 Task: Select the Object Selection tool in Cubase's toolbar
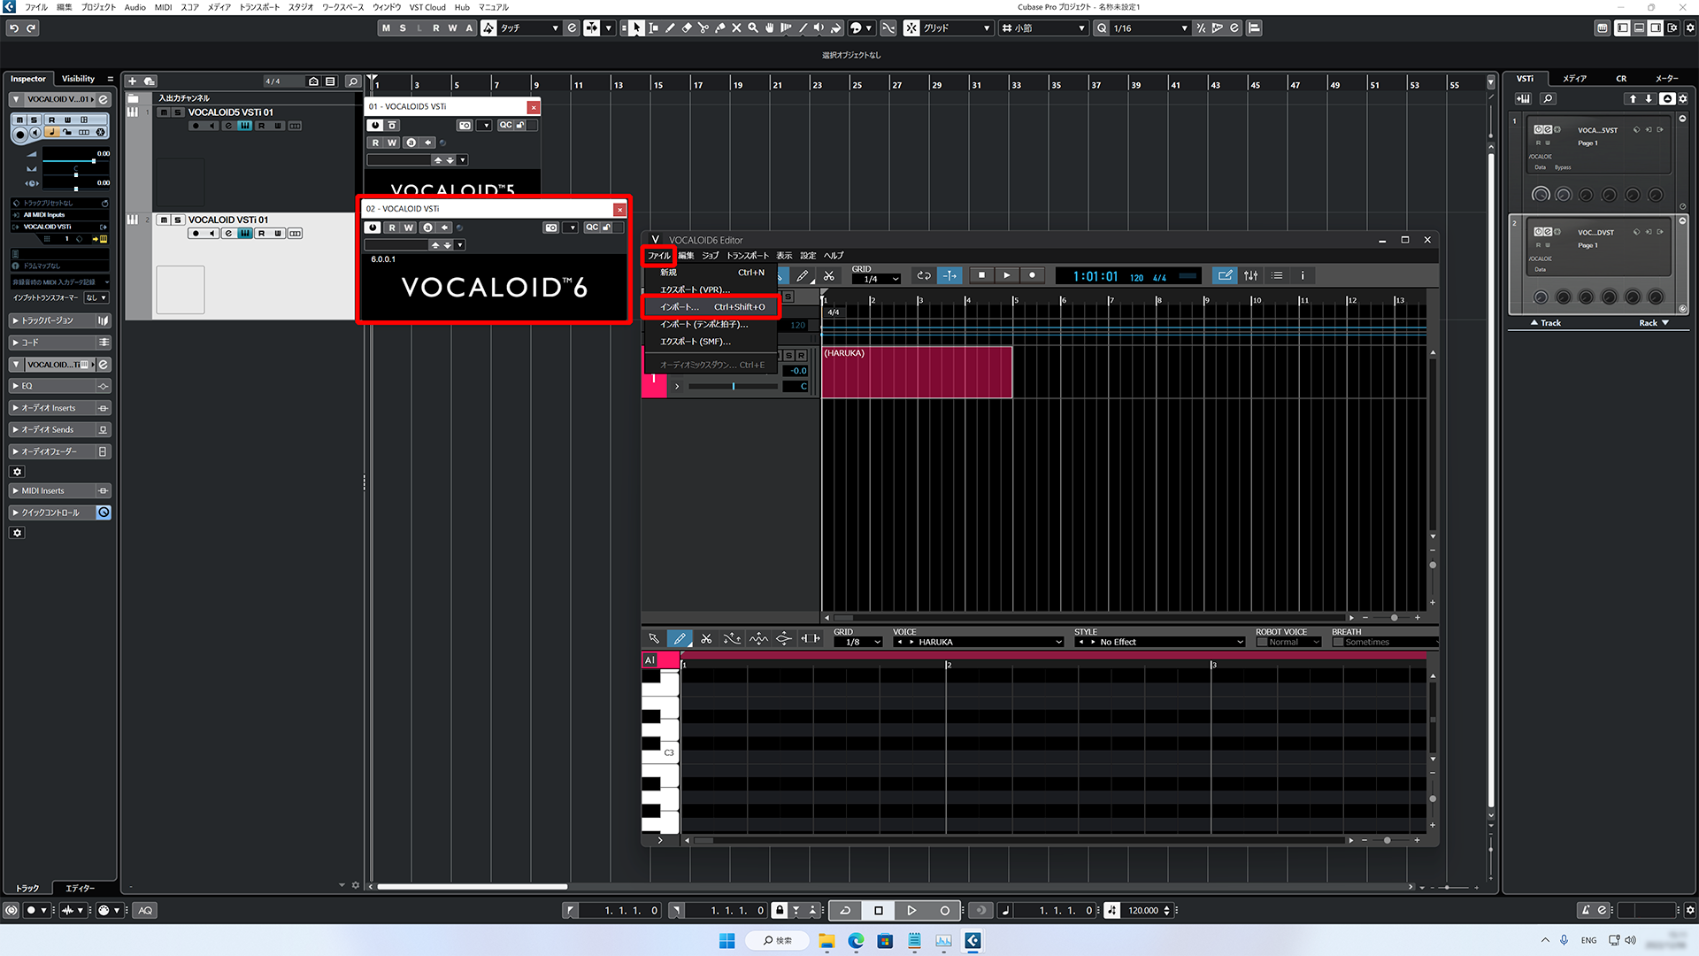tap(636, 27)
